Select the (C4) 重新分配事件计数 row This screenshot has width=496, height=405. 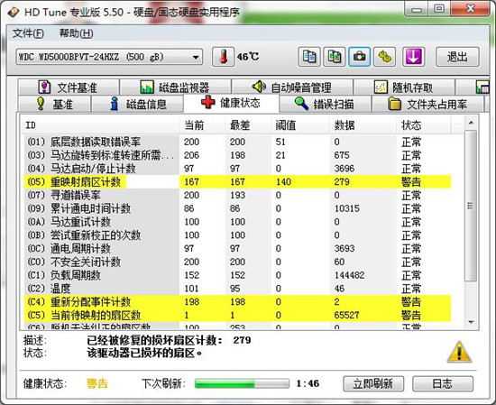coord(237,301)
